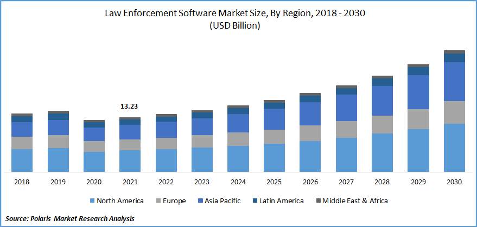Select the Asia Pacific legend label

click(x=222, y=201)
